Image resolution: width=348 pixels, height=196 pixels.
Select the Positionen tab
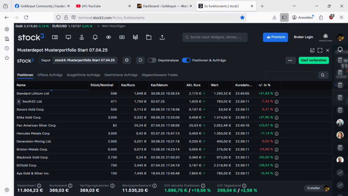click(x=25, y=75)
